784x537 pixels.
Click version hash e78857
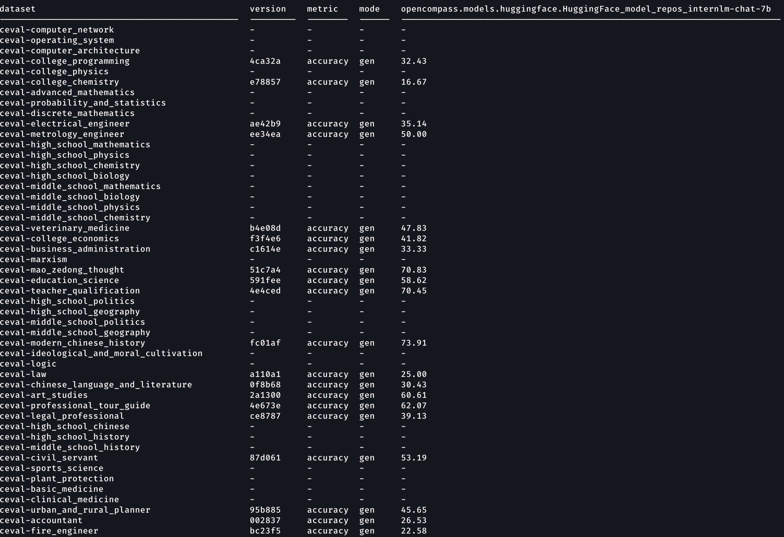click(x=265, y=82)
